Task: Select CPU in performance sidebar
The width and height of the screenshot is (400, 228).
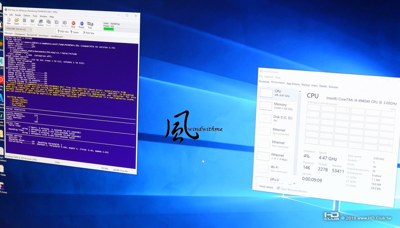Action: 278,93
